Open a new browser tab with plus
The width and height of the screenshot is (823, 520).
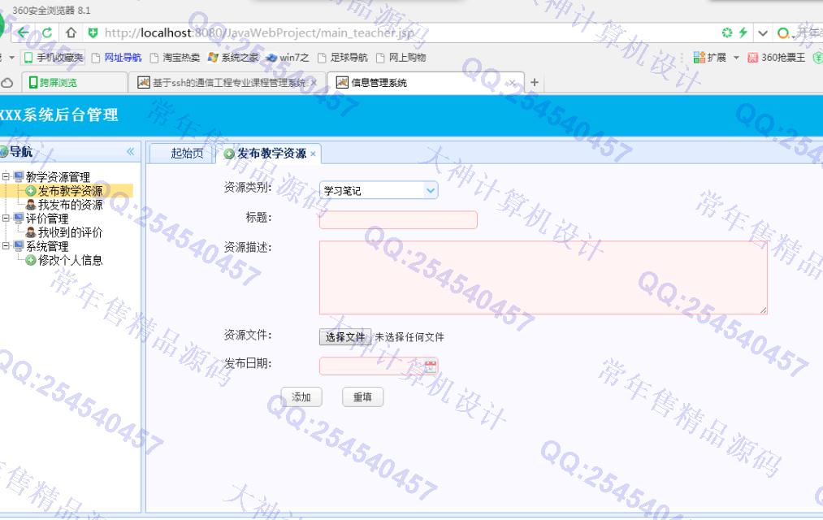click(535, 82)
